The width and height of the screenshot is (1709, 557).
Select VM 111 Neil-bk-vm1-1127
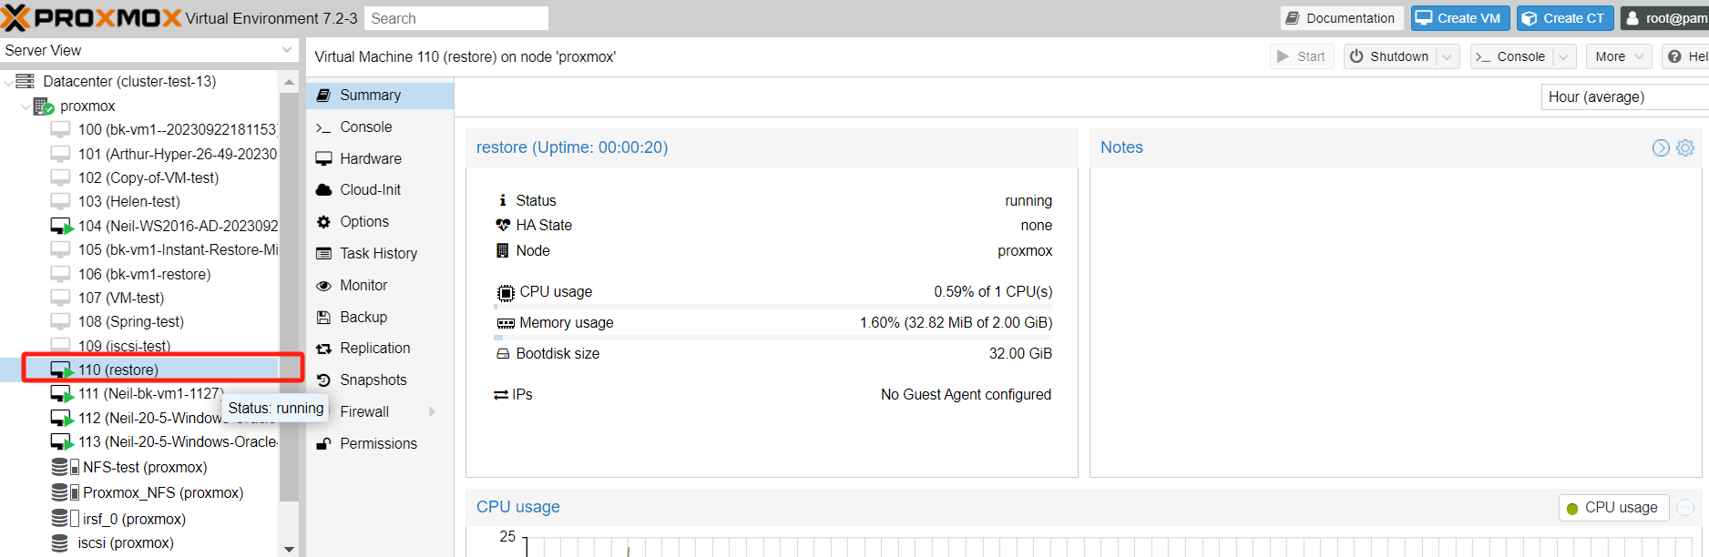(150, 393)
